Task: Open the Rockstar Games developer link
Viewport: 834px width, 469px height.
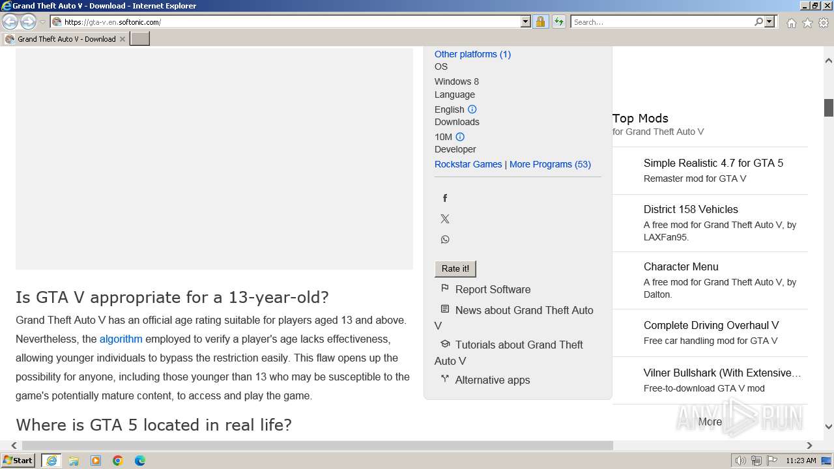Action: pos(468,164)
